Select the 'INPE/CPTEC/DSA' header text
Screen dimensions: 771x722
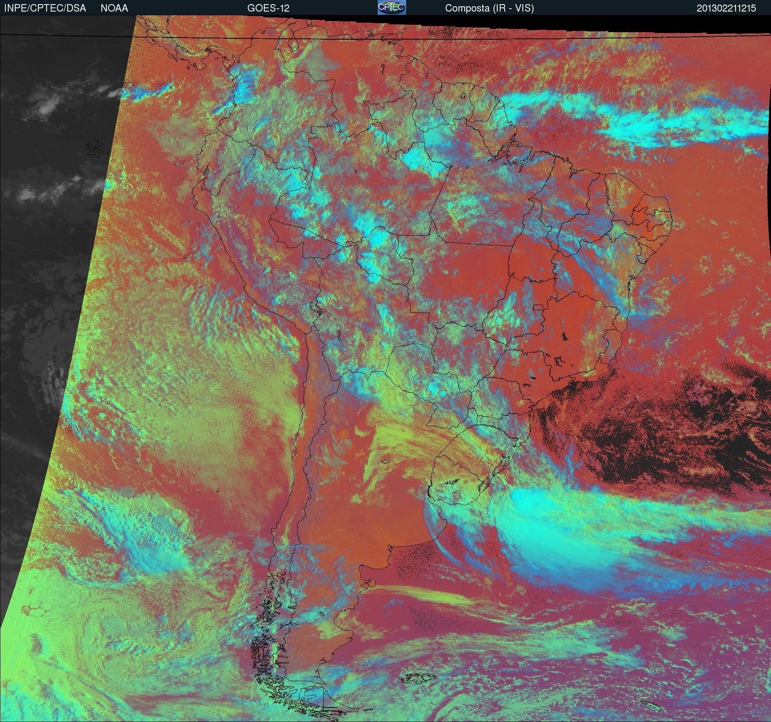(45, 8)
